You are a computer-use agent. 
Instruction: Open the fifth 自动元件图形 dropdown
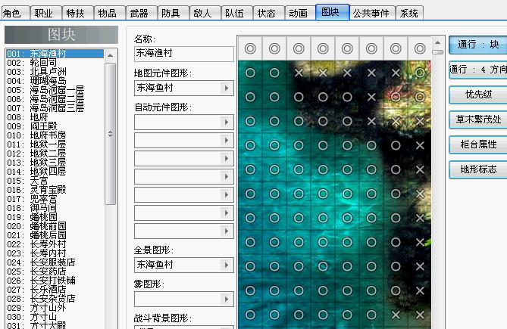tap(184, 194)
